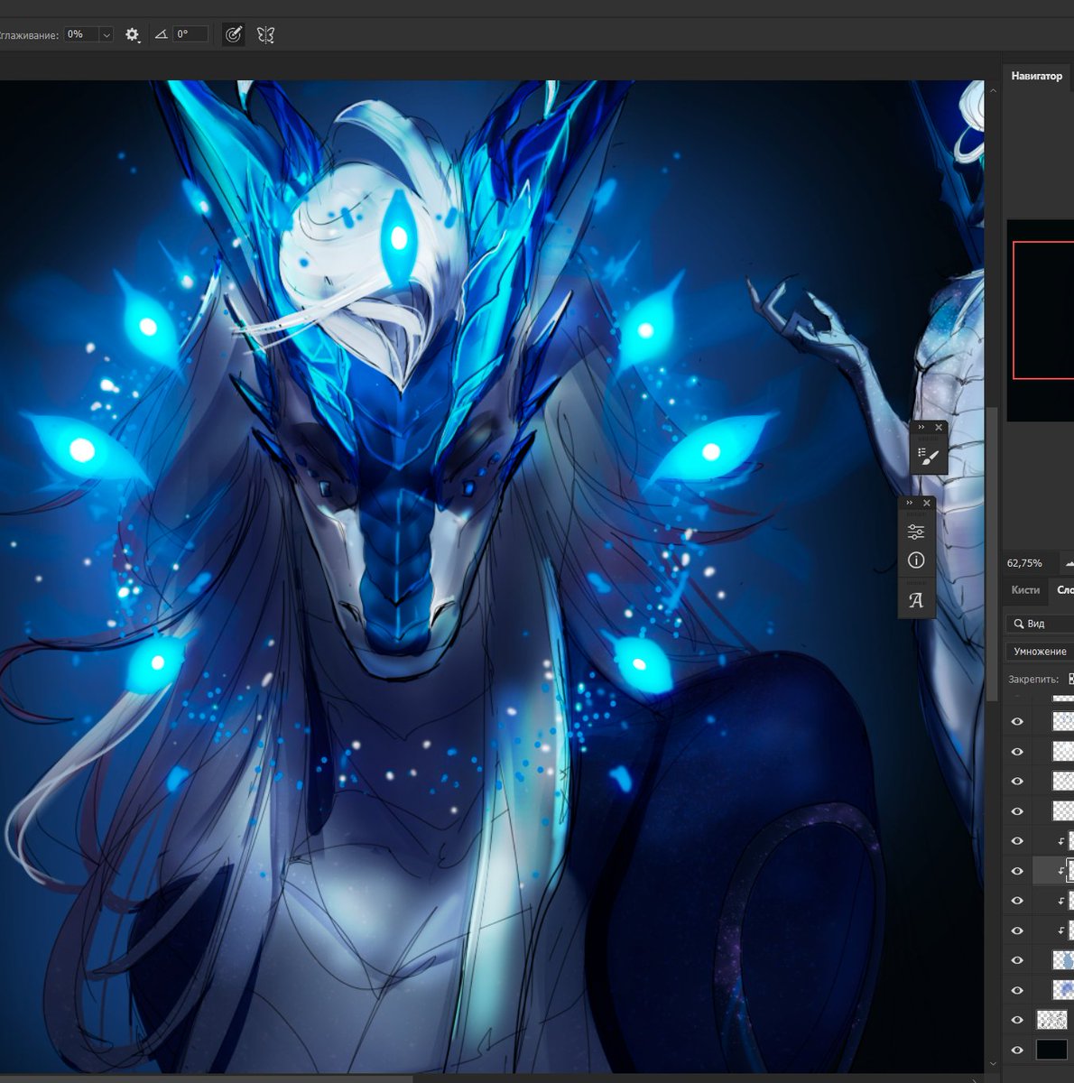Click the brush angle icon
Image resolution: width=1074 pixels, height=1083 pixels.
[x=161, y=34]
